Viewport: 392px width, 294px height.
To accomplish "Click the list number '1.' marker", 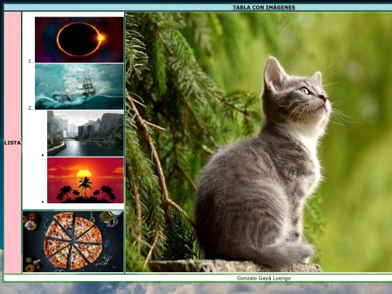I will coord(30,61).
